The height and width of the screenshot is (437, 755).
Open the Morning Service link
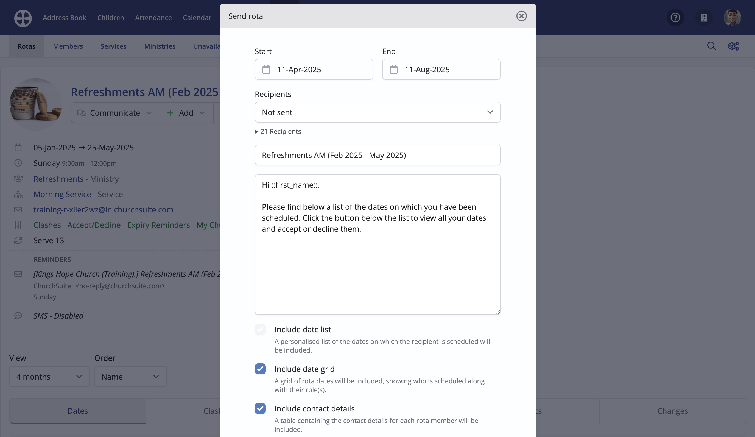click(x=62, y=194)
